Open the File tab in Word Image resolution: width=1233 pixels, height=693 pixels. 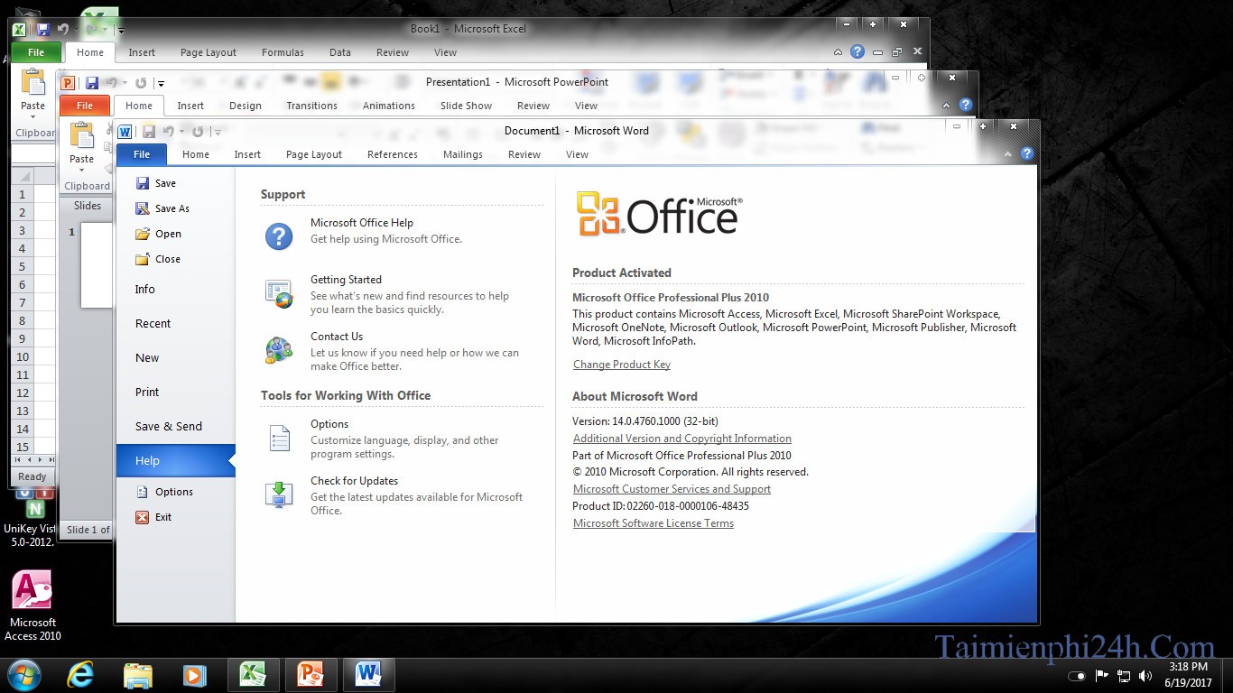(x=142, y=154)
